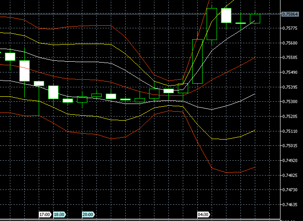303x221 pixels.
Task: Click the 0.75300 price axis label
Action: click(x=290, y=102)
